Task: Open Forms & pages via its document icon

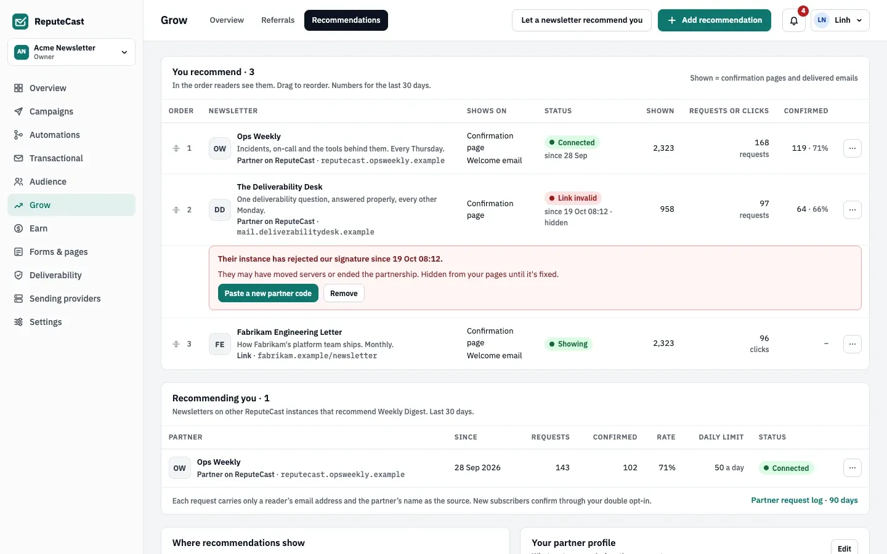Action: pos(18,252)
